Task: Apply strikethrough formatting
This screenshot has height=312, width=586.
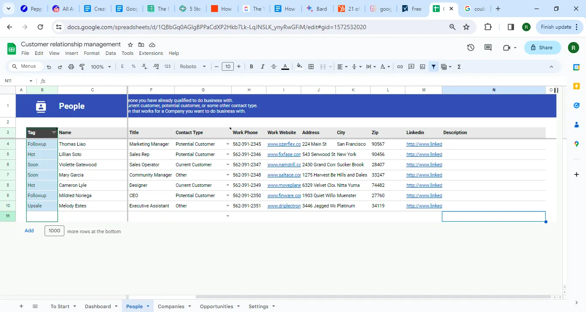Action: click(274, 66)
